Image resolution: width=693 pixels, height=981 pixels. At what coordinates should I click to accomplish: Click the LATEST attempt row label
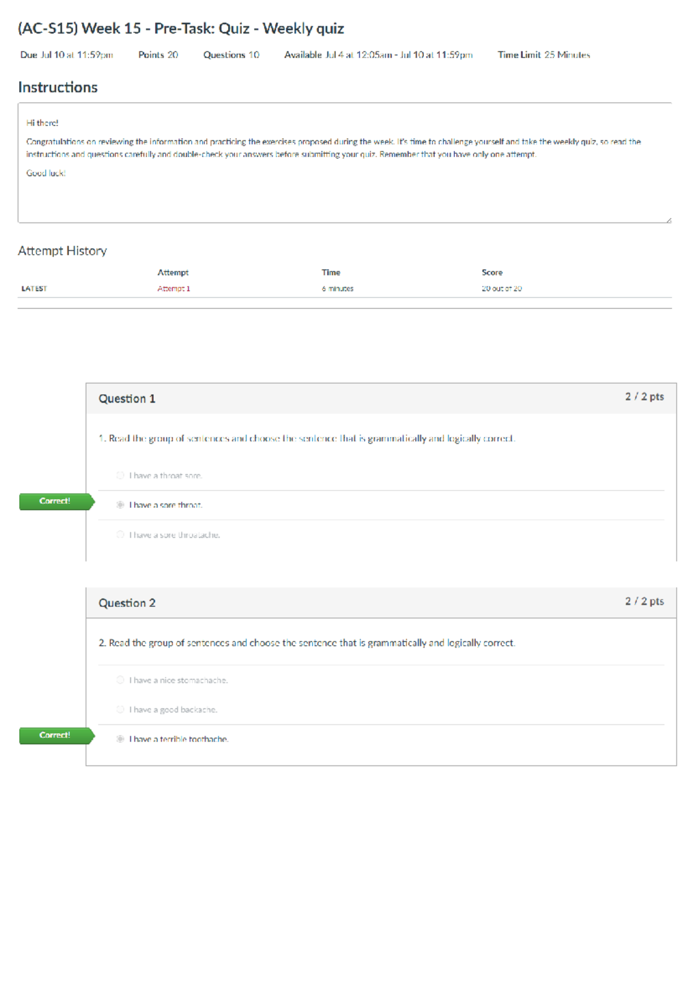(x=34, y=288)
